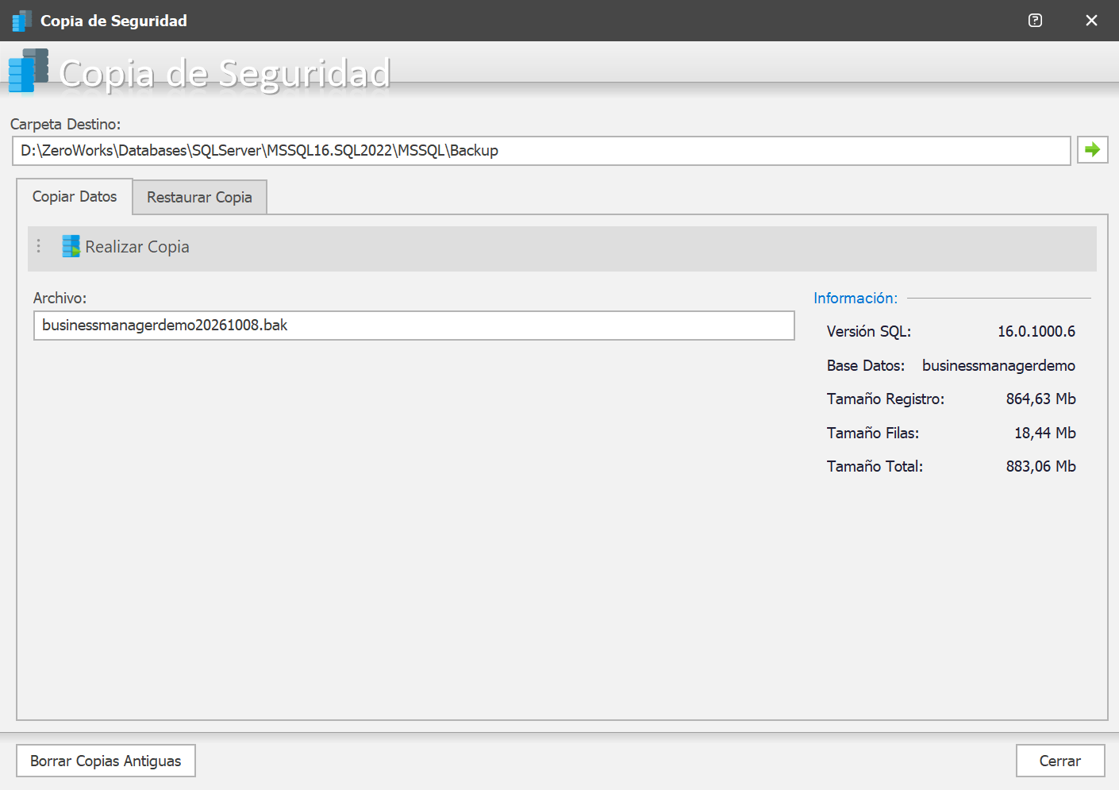Click the Archivo label
Viewport: 1119px width, 790px height.
(x=60, y=299)
